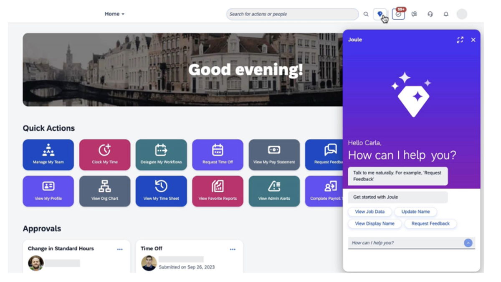Click the 'Talk to me naturally' message bubble
Screen dimensions: 501x282
click(x=398, y=176)
